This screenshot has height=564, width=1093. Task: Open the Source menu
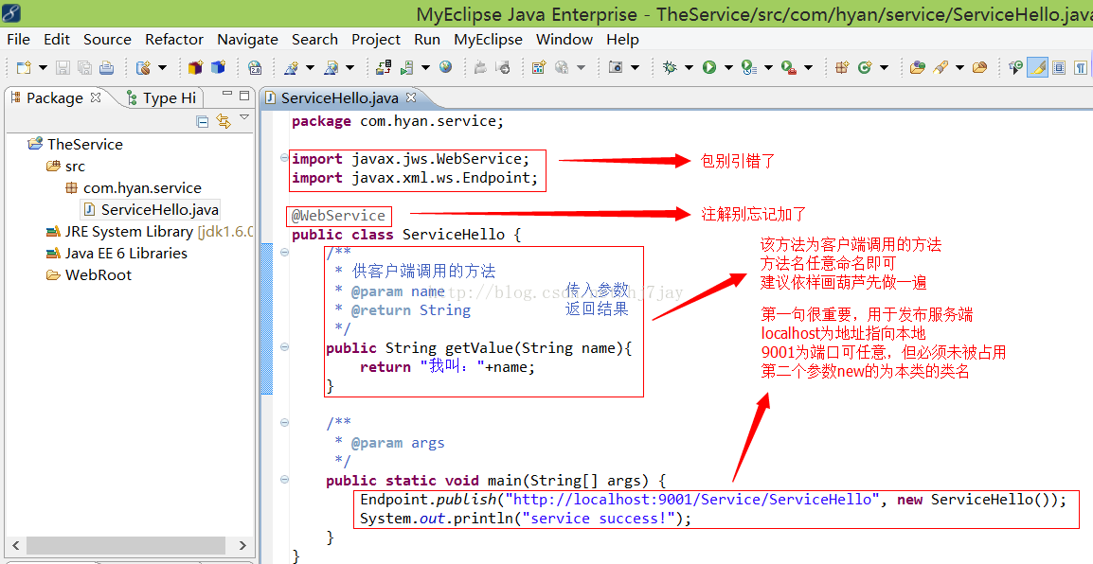click(107, 40)
